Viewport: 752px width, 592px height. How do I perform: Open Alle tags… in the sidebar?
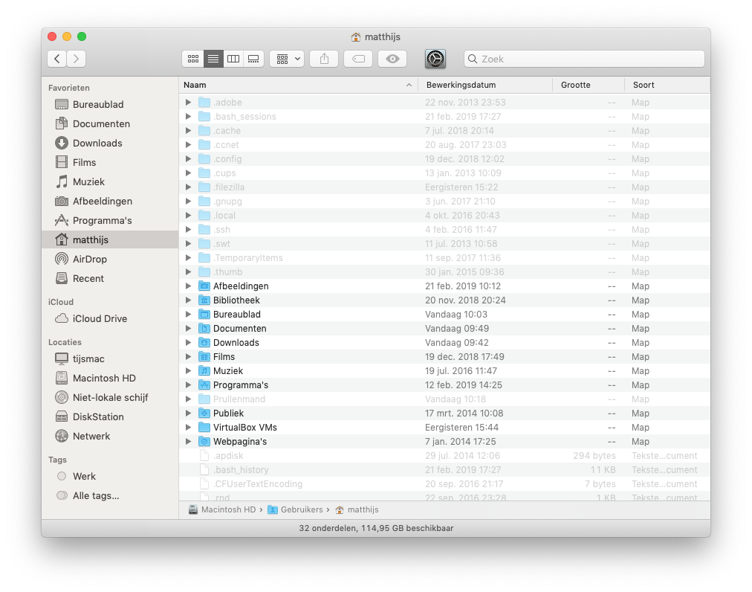95,495
